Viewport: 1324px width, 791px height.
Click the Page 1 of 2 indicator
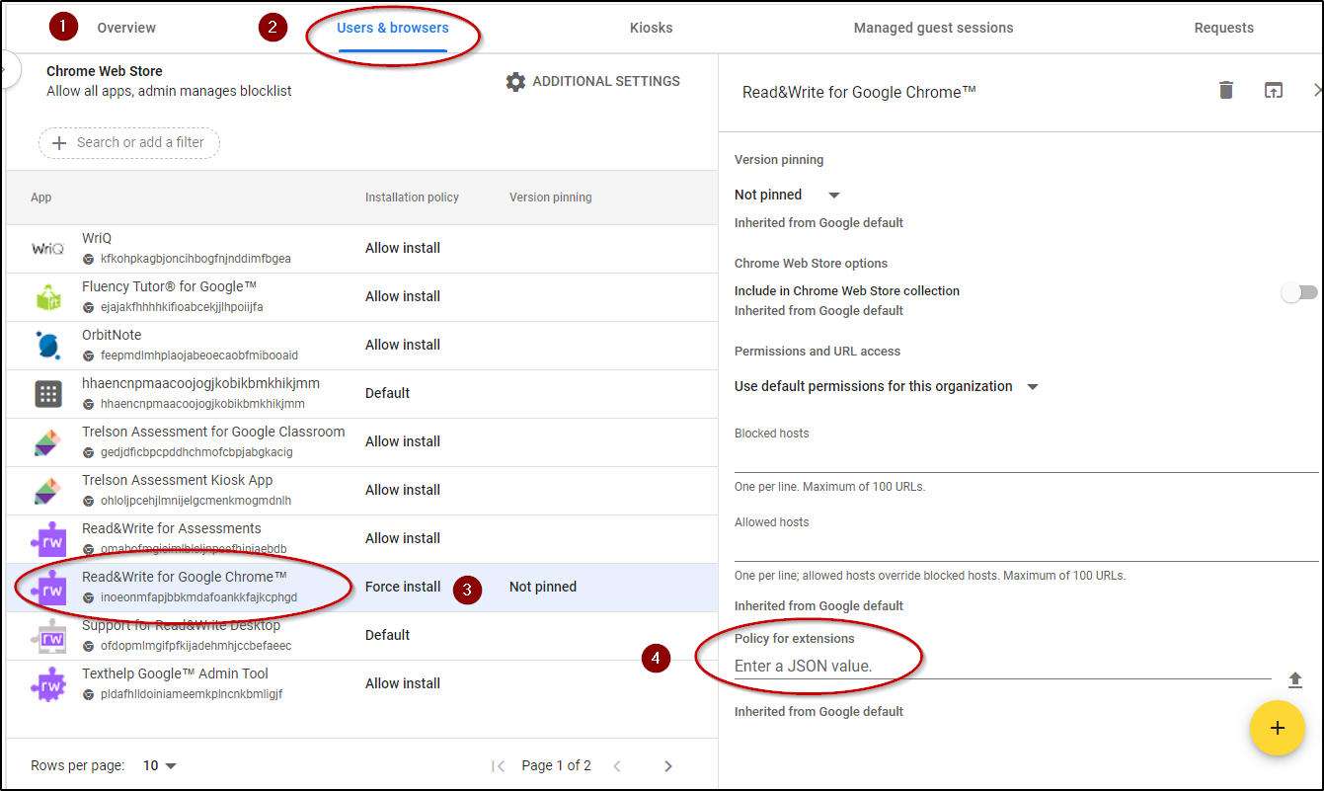coord(557,766)
